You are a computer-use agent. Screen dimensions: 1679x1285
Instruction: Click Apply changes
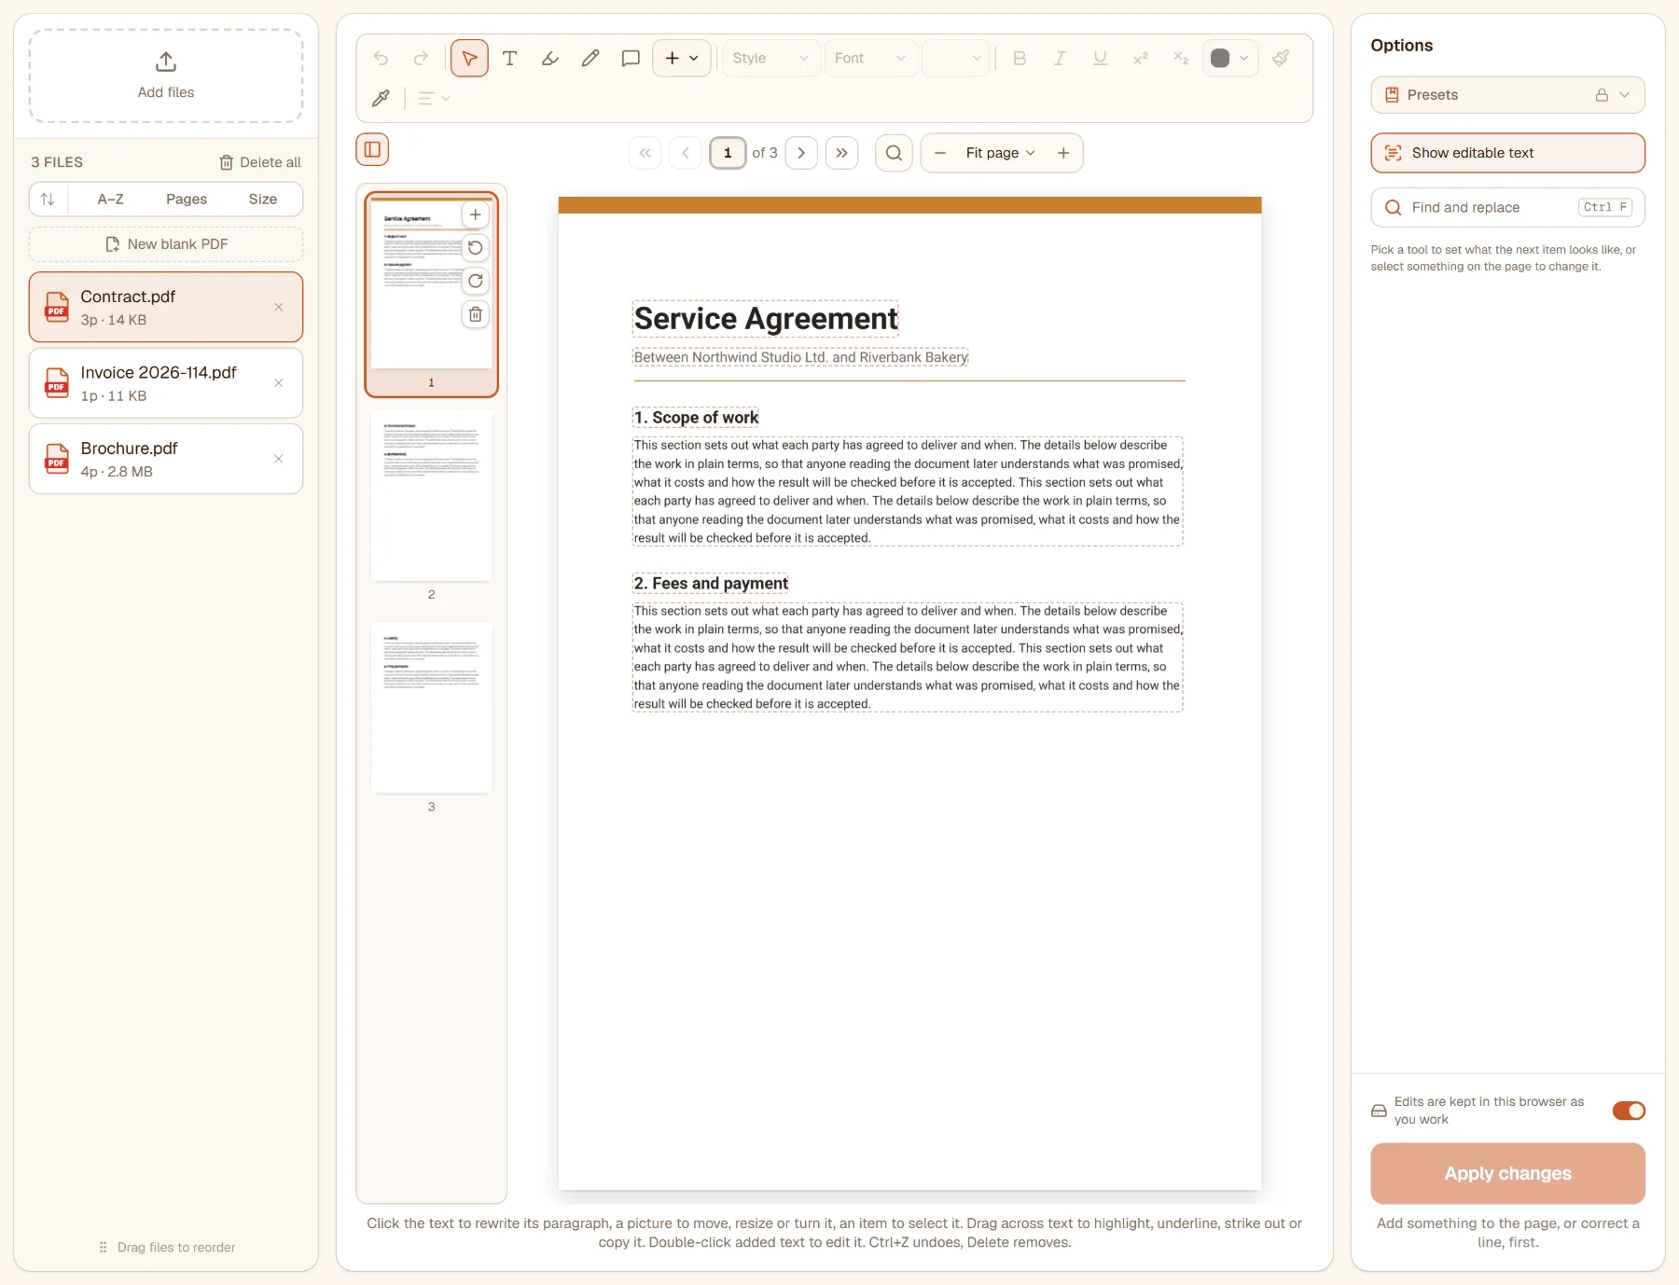pos(1507,1173)
